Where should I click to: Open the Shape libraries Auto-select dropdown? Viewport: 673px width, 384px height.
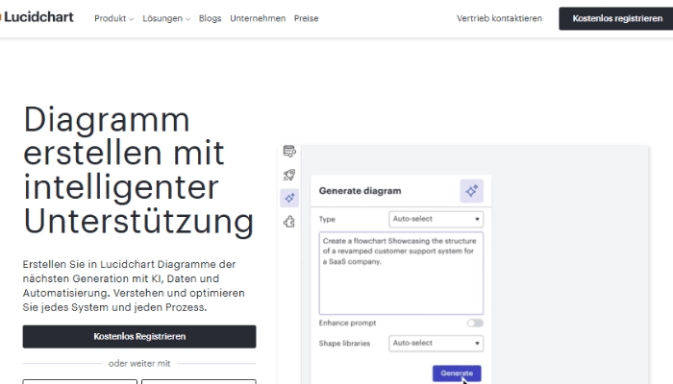point(436,344)
